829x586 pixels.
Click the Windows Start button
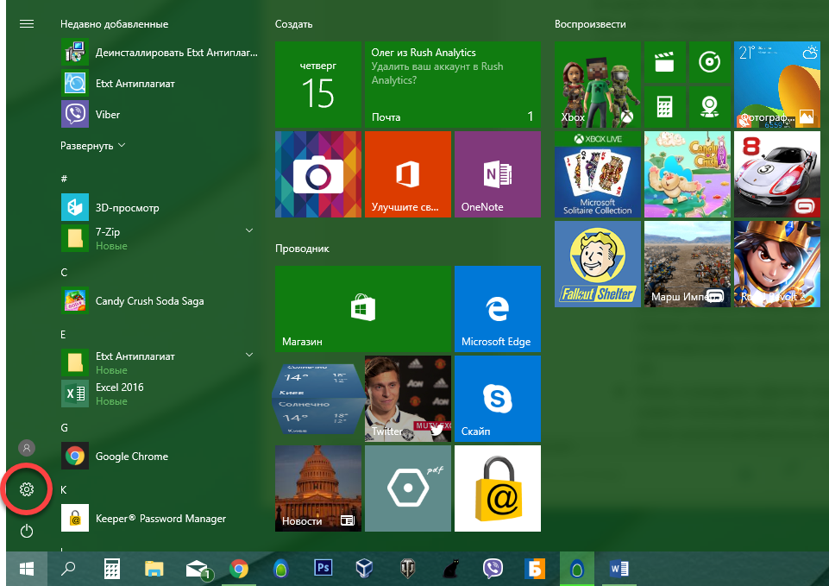coord(27,568)
